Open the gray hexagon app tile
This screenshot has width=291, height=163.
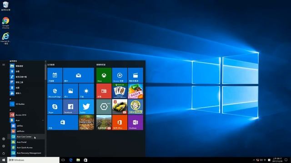pos(104,107)
